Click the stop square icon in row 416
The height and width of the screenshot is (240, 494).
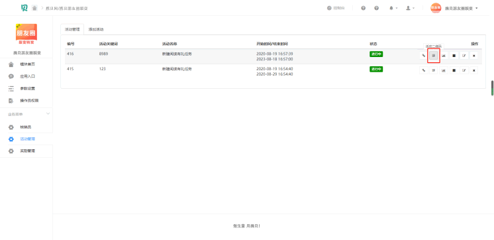point(454,56)
